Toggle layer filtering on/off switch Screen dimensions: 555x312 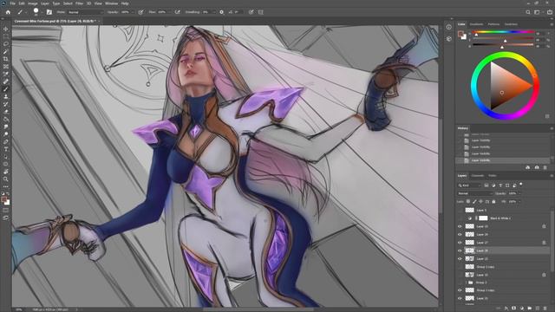(521, 185)
